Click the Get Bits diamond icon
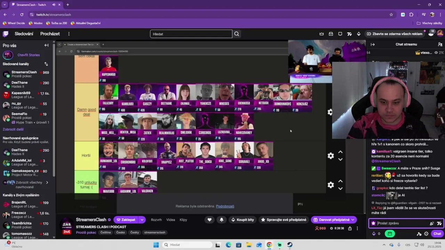This screenshot has height=250, width=445. click(358, 34)
